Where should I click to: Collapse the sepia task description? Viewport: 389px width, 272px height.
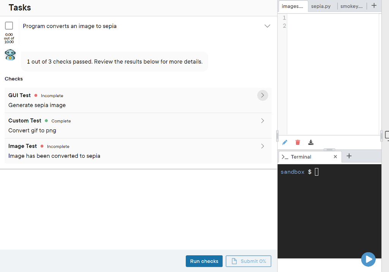pyautogui.click(x=267, y=26)
